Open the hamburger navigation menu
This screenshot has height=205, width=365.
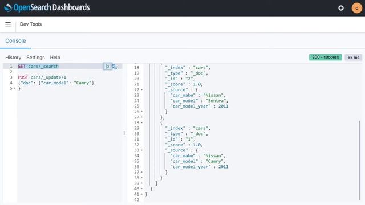click(x=8, y=24)
